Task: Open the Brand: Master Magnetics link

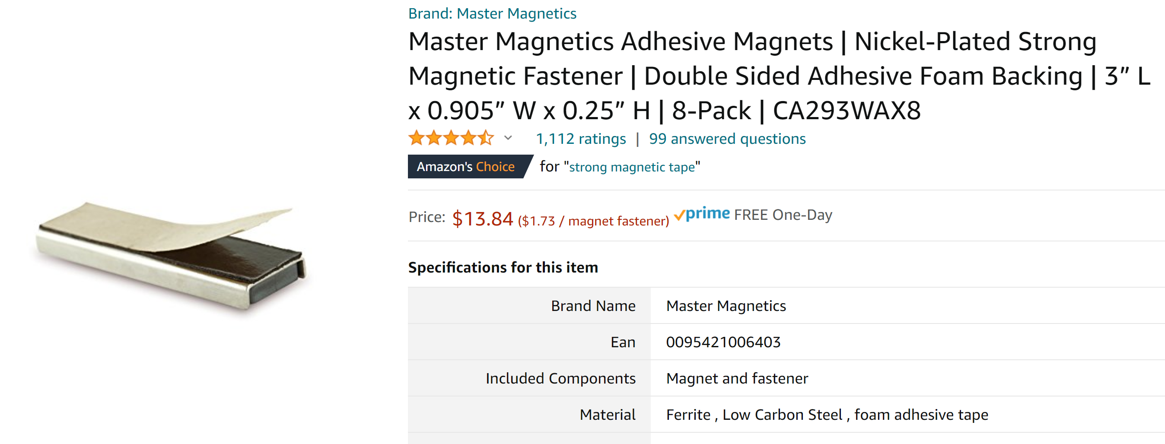Action: coord(492,13)
